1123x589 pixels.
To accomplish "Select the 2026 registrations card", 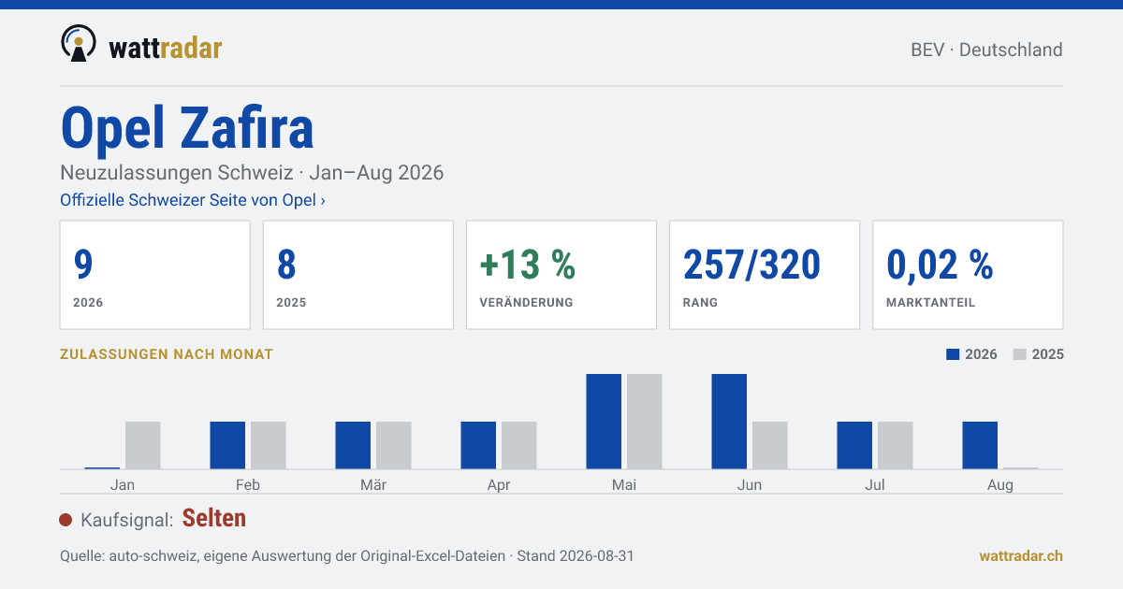I will (x=155, y=275).
